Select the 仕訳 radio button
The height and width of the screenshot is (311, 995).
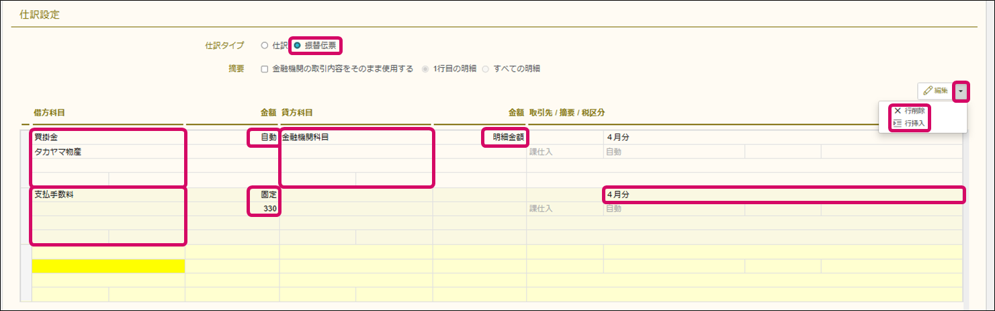[264, 46]
